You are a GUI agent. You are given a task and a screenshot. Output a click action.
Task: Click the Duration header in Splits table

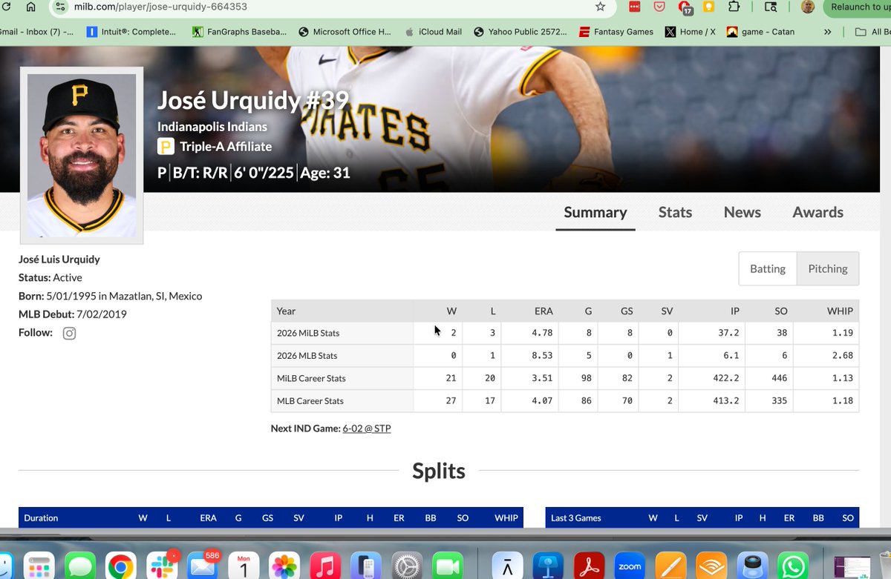(41, 518)
